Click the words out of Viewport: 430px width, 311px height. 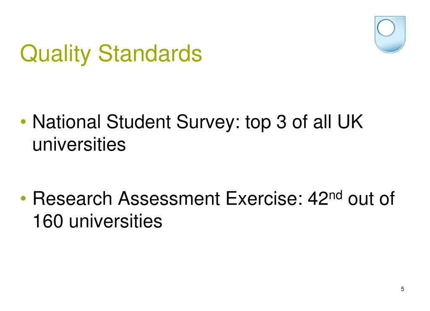pyautogui.click(x=371, y=198)
